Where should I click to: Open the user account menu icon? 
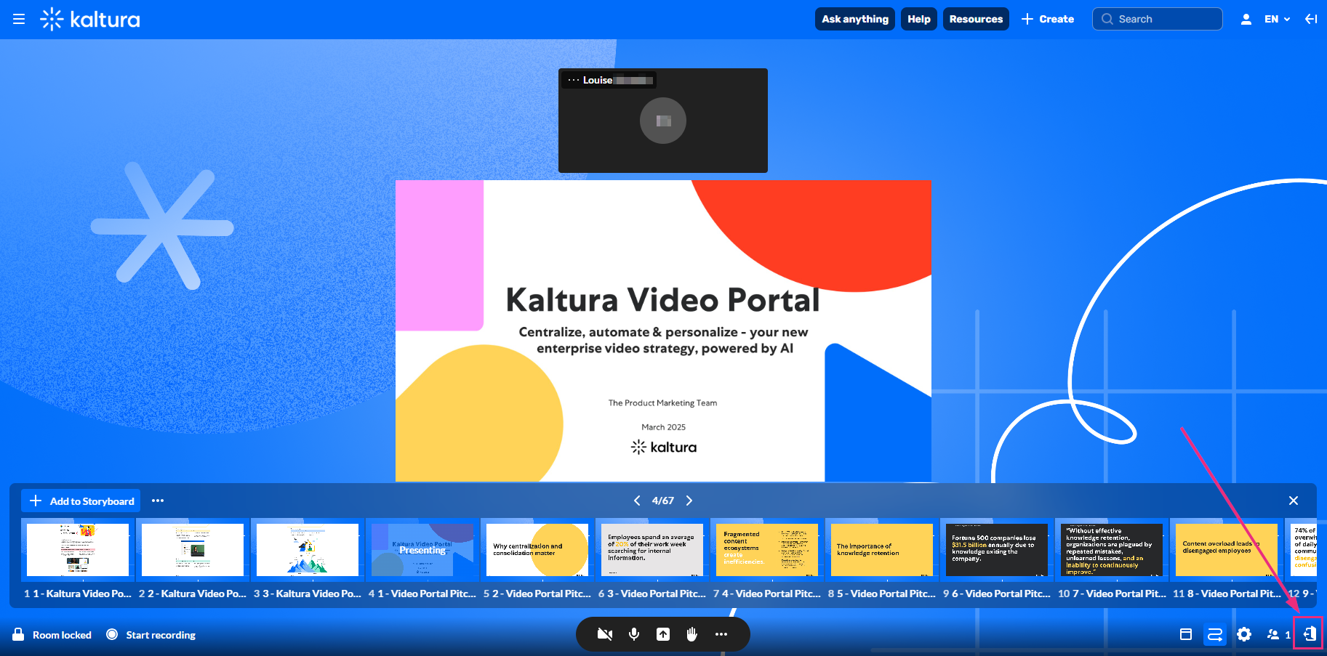coord(1246,19)
